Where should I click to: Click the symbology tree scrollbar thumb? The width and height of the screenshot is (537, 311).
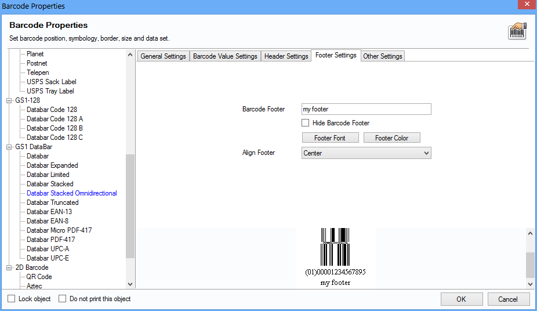[130, 206]
